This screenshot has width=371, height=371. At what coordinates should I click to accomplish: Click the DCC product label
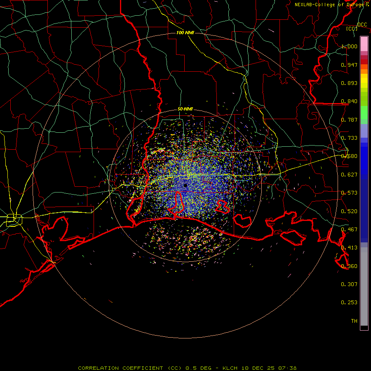point(362,25)
